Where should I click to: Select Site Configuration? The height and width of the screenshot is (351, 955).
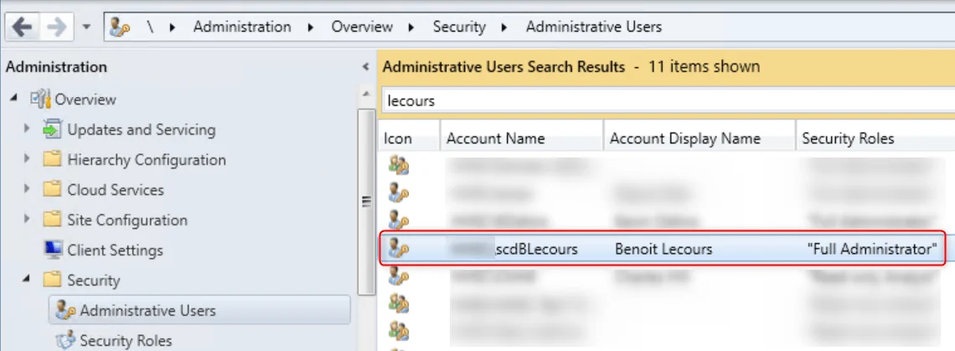pos(127,220)
